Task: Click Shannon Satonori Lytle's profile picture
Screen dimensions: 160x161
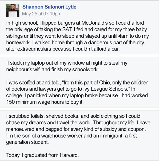Action: [13, 10]
